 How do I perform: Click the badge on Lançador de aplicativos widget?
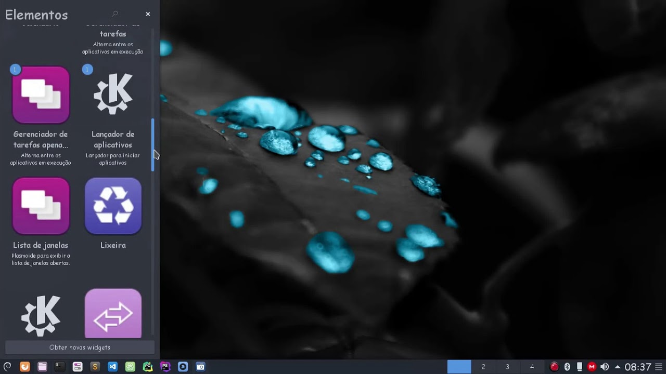point(87,70)
